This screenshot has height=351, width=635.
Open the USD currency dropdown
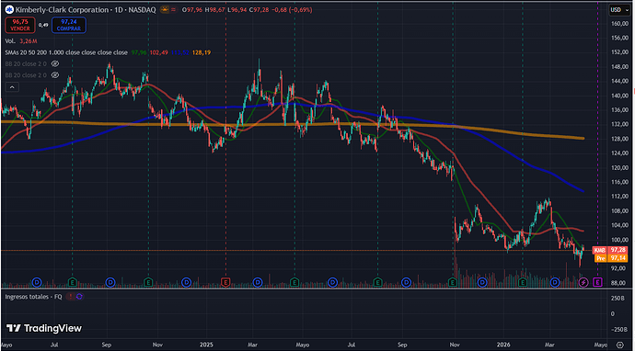(x=618, y=10)
